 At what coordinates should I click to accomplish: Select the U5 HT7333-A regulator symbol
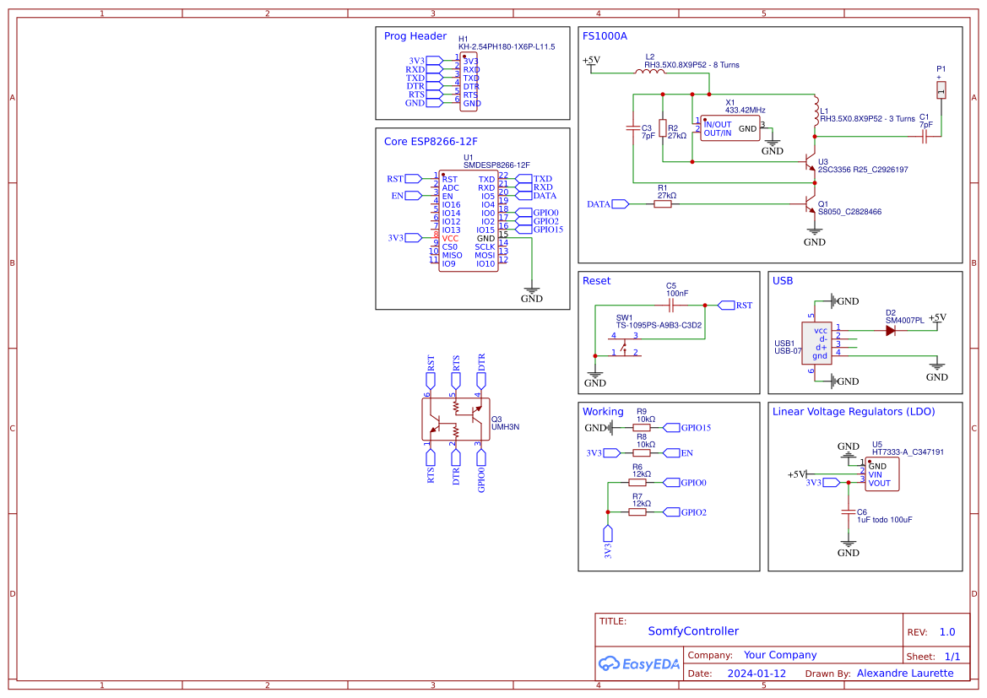click(882, 475)
